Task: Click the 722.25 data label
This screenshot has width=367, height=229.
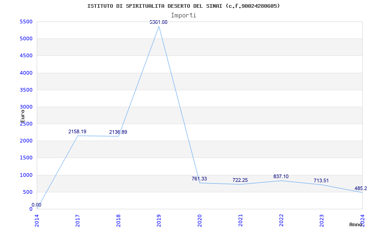Action: pyautogui.click(x=240, y=180)
